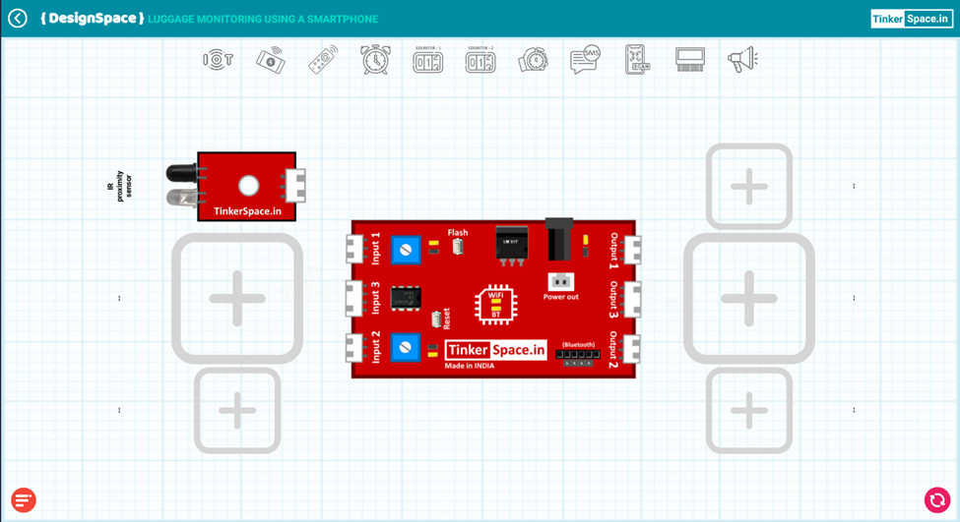Click the Output 2 connector
Image resolution: width=960 pixels, height=522 pixels.
click(632, 348)
